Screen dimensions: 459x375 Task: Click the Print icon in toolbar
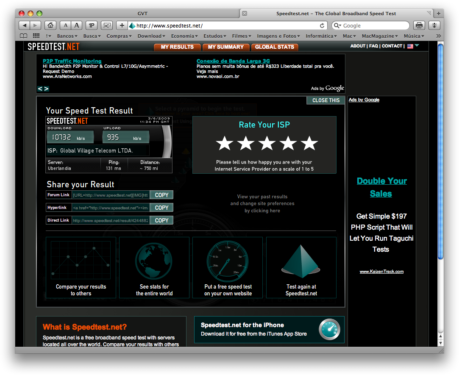coord(419,25)
